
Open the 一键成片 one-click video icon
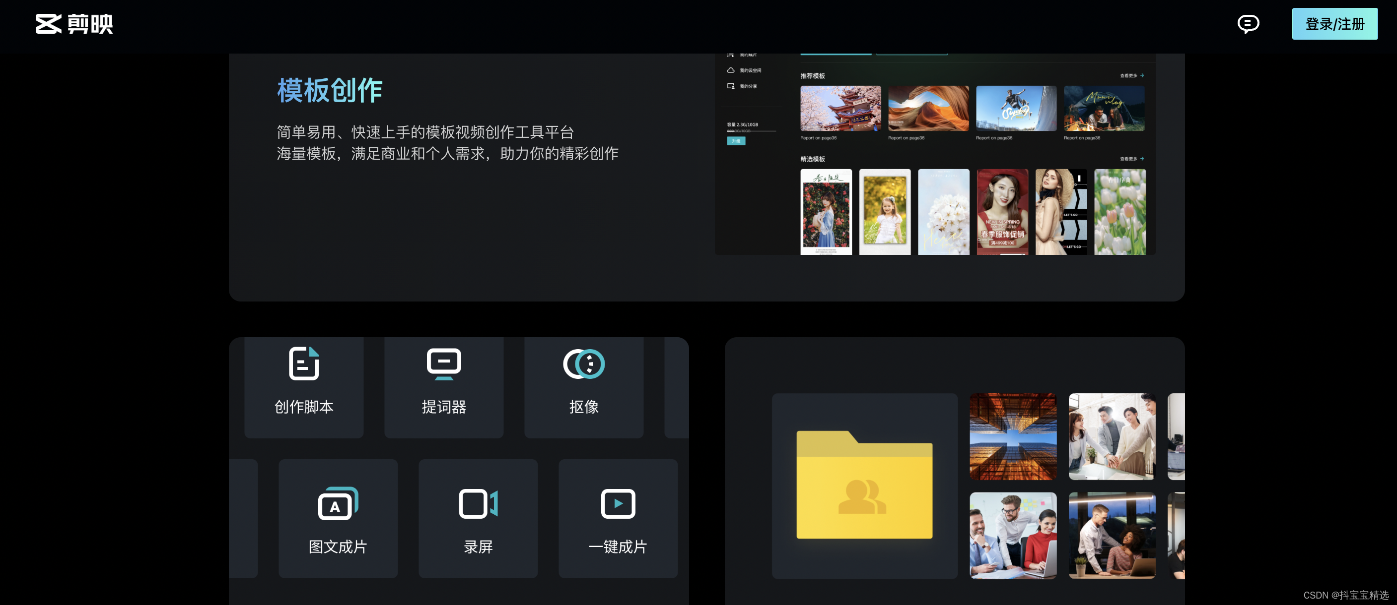[618, 504]
